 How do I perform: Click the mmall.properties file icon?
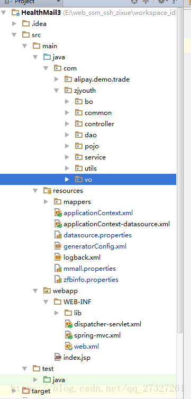tap(58, 269)
